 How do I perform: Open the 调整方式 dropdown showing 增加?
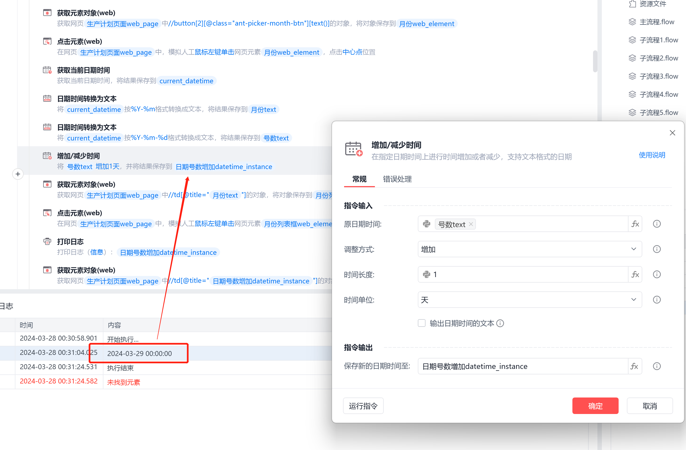(529, 249)
